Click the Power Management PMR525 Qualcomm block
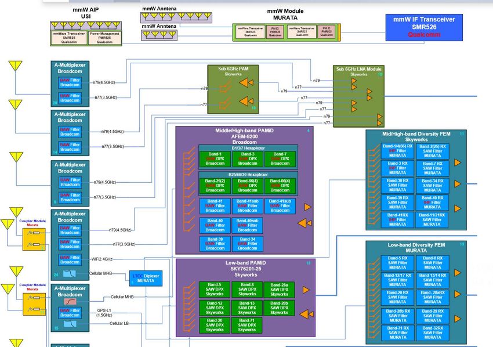Screen dimensions: 493x347 [105, 38]
